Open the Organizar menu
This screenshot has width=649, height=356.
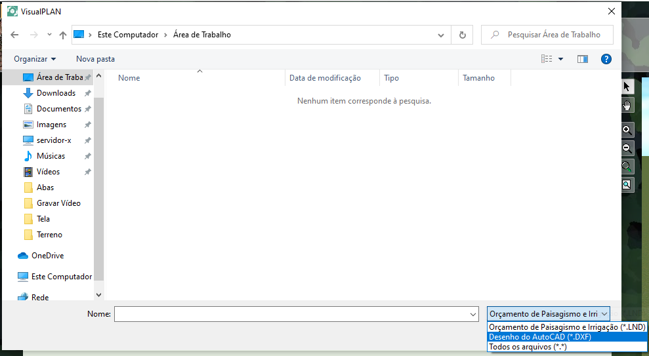pyautogui.click(x=35, y=59)
